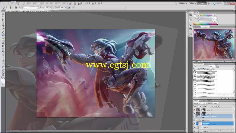Open layer Opacity arrow in Layers panel

click(x=219, y=103)
